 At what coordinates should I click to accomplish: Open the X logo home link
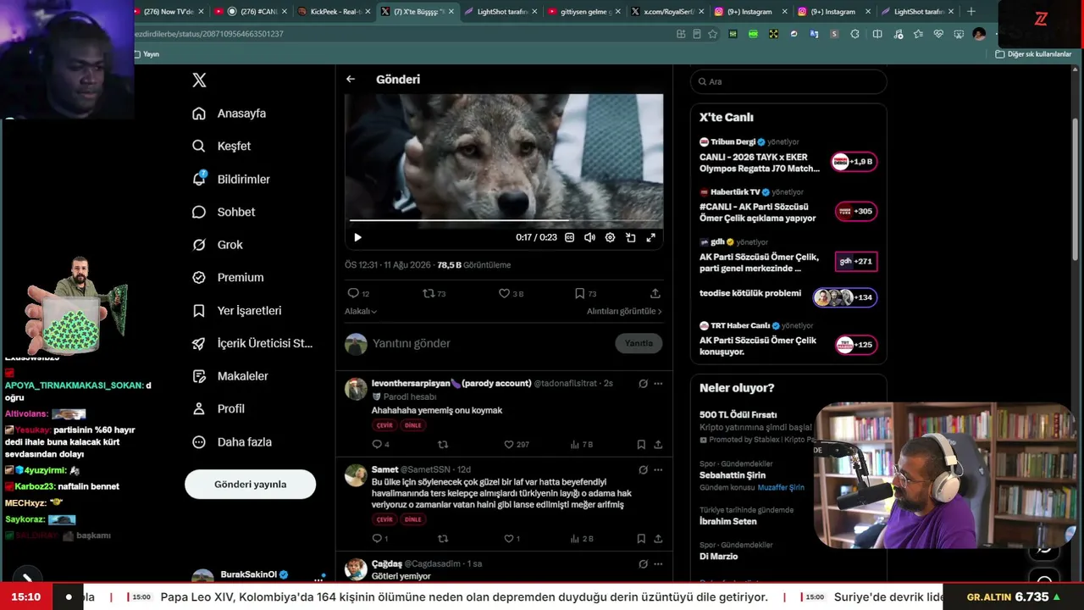tap(199, 80)
